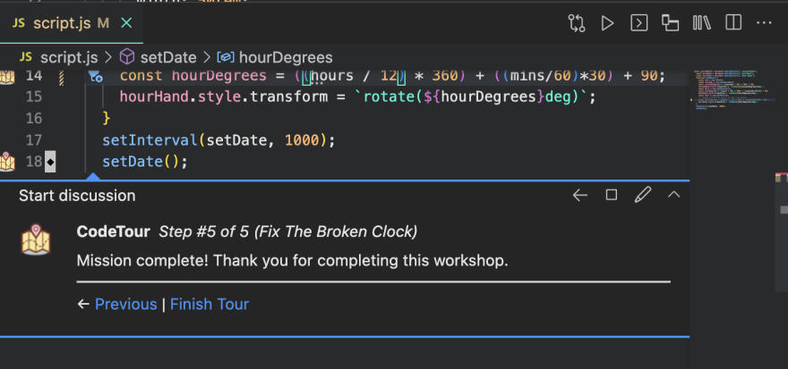788x369 pixels.
Task: Split the editor to the right
Action: (732, 23)
